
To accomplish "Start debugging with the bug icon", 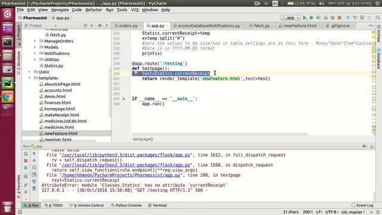I will (x=312, y=17).
